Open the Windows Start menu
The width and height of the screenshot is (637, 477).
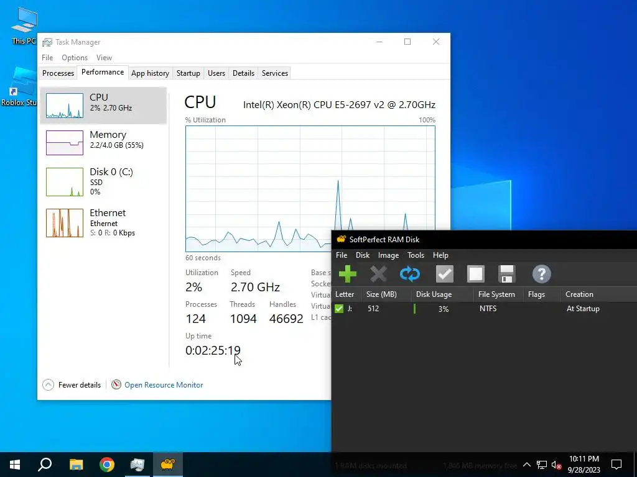(15, 465)
